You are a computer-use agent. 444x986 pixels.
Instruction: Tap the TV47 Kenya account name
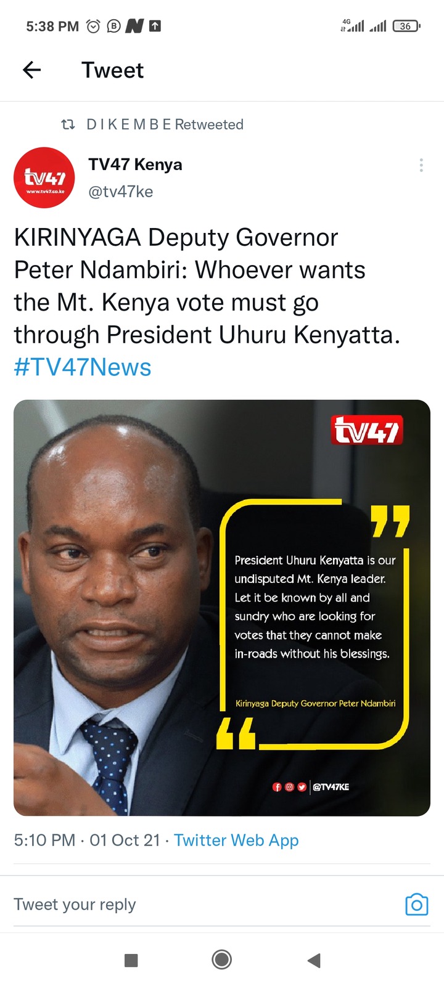(x=135, y=165)
